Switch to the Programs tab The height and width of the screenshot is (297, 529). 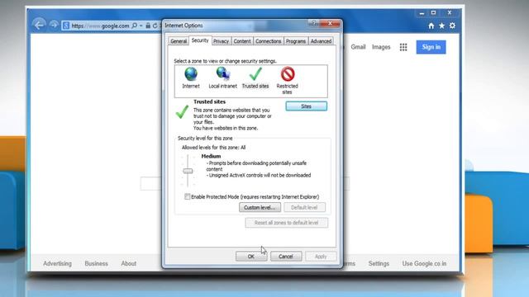[296, 41]
